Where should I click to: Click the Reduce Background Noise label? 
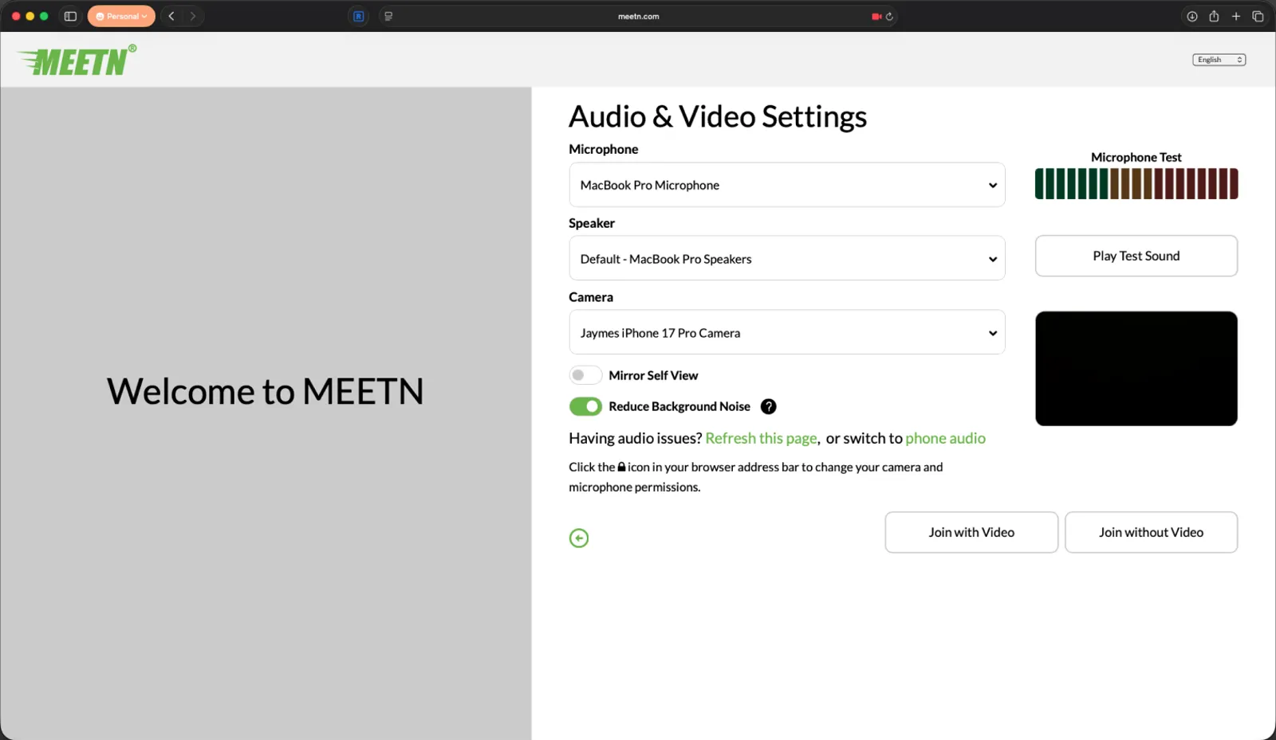click(x=679, y=406)
